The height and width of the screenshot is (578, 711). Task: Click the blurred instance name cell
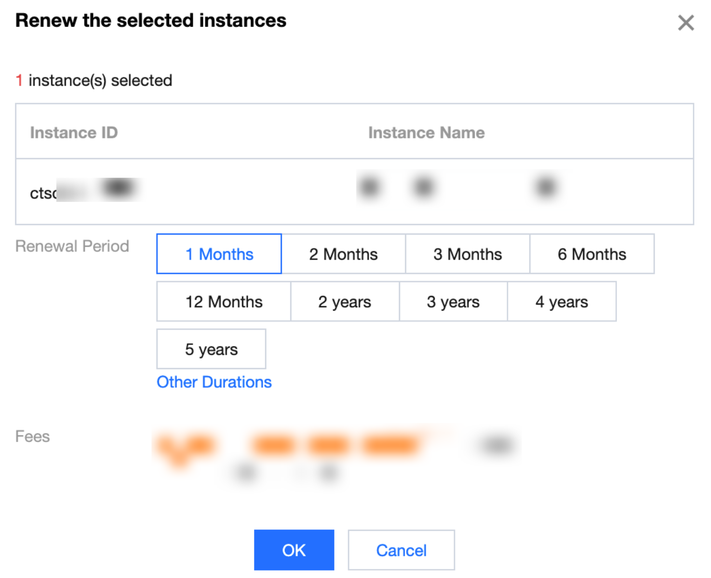pos(457,187)
